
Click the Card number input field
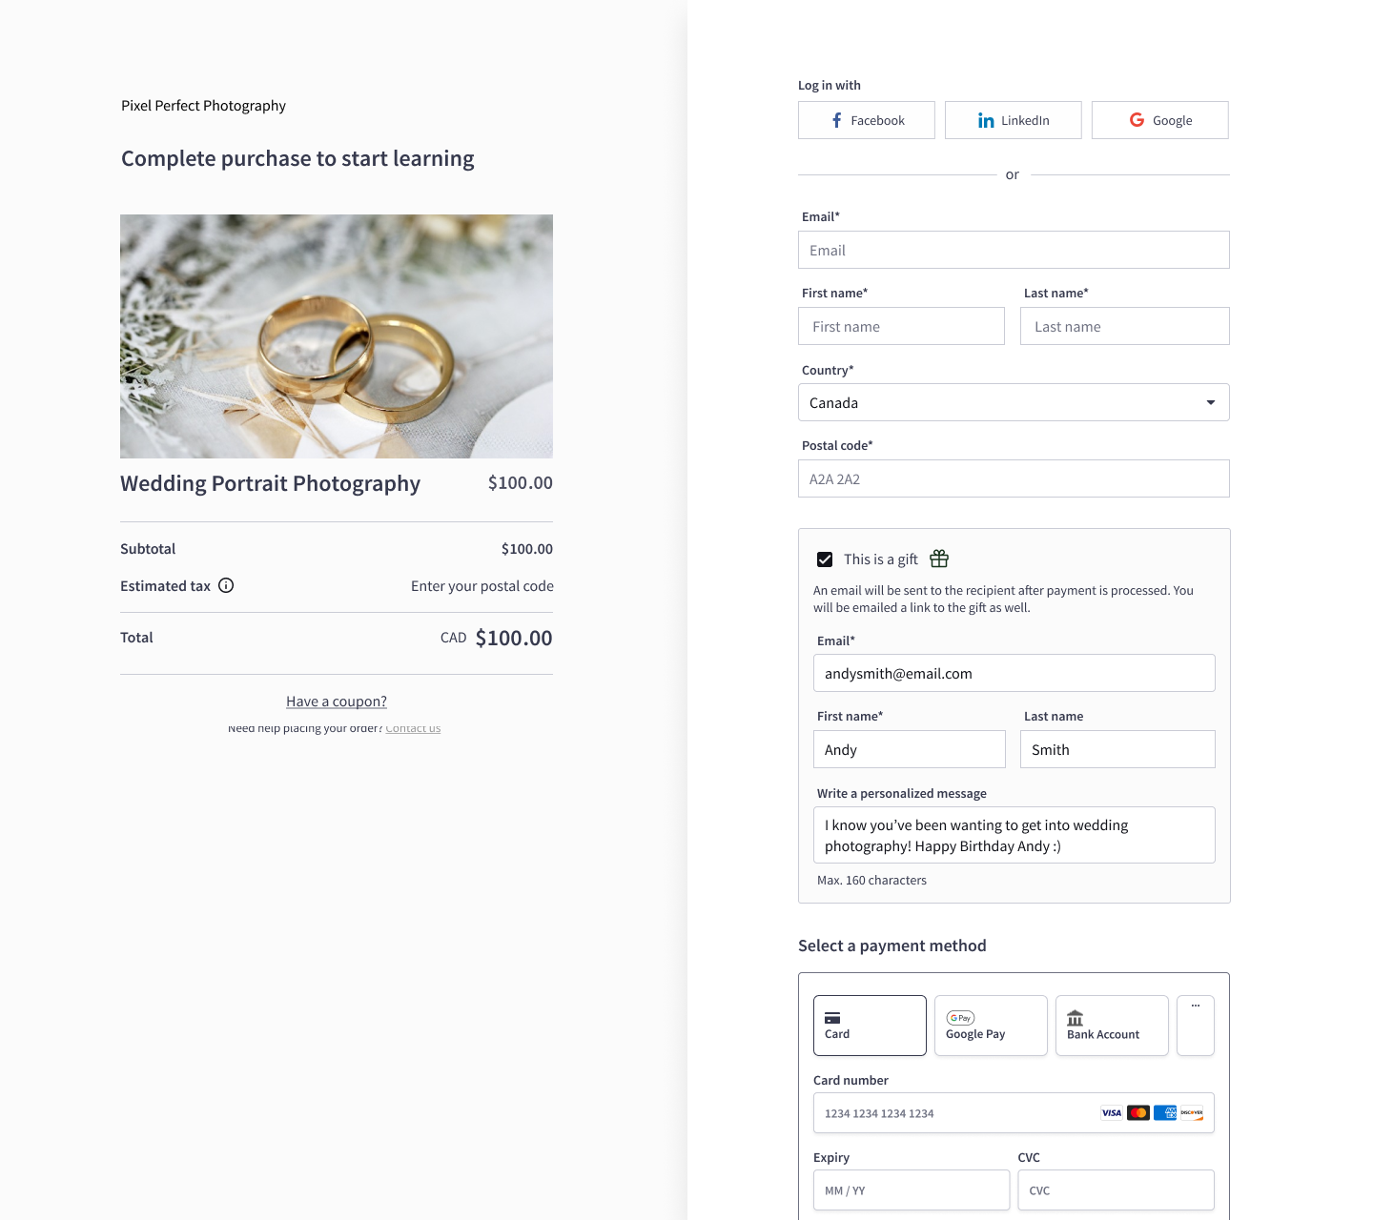(1014, 1113)
